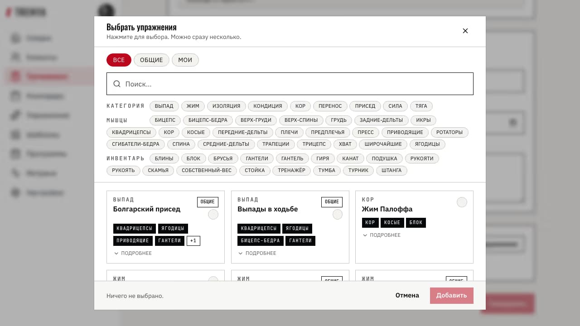Enable the КАНАТ equipment chip

pos(351,158)
